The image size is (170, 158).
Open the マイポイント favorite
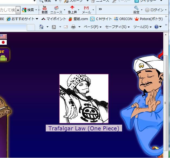54,19
